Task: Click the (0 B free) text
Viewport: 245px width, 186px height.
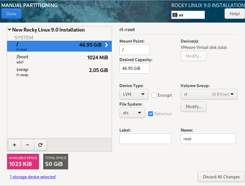Action: [220, 95]
